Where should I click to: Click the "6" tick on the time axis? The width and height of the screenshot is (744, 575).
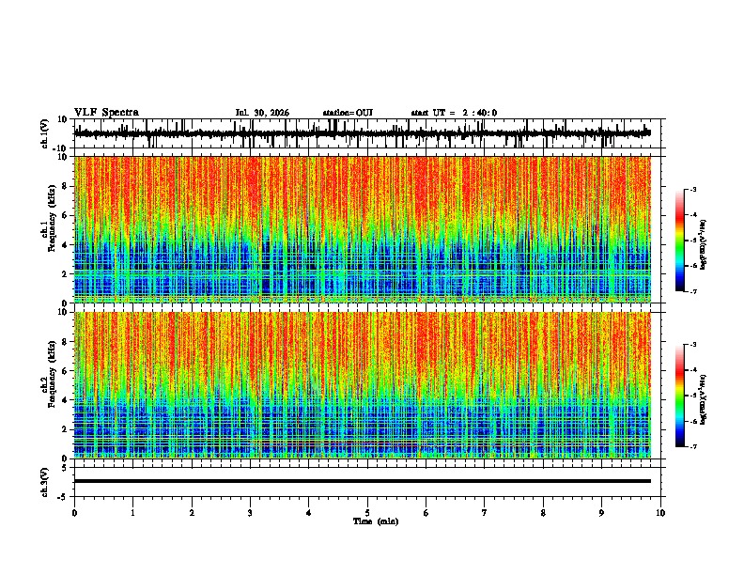pyautogui.click(x=426, y=513)
